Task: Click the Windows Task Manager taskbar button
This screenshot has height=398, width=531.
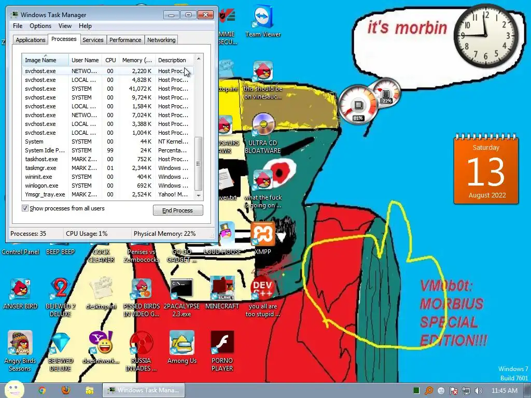Action: [144, 390]
